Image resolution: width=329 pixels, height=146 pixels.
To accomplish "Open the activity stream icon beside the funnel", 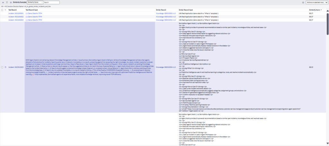I will click(x=11, y=3).
